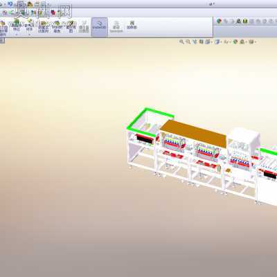Click the Undo icon in the top bar
Screen dimensions: 277x277
click(10, 3)
